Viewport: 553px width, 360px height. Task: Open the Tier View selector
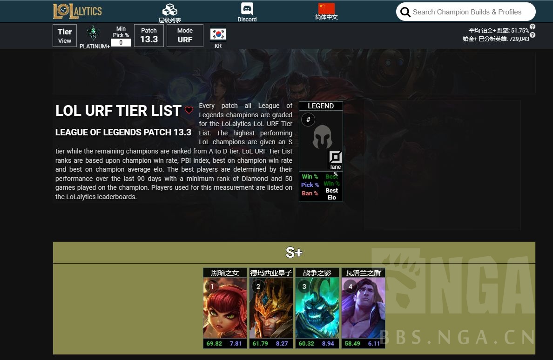tap(65, 35)
